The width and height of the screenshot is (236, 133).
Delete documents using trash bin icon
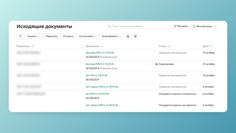[x=135, y=36]
